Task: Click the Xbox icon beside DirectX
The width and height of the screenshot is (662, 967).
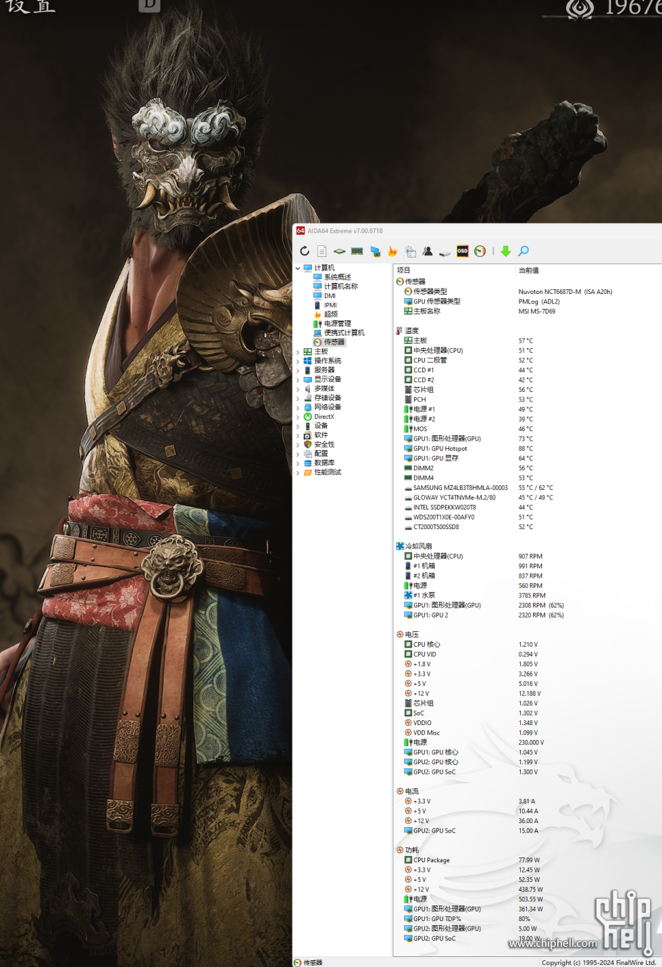Action: tap(308, 417)
